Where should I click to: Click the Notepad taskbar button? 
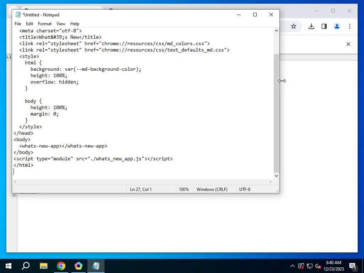pyautogui.click(x=96, y=266)
